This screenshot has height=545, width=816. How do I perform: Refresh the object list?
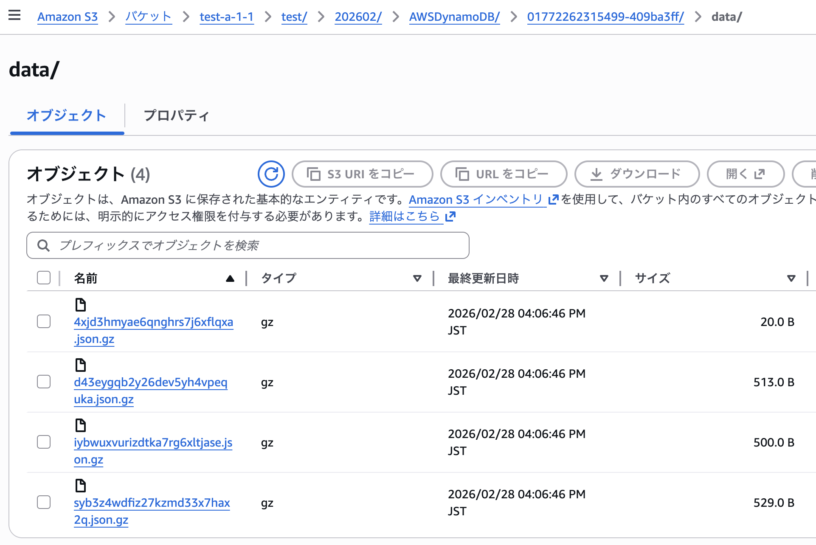pos(271,174)
